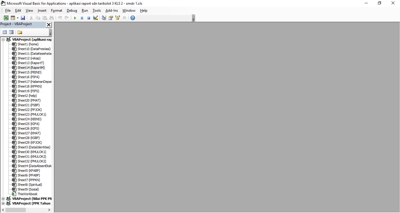This screenshot has height=213, width=400.
Task: Select Sheet16 (PIPA) item
Action: (x=28, y=77)
